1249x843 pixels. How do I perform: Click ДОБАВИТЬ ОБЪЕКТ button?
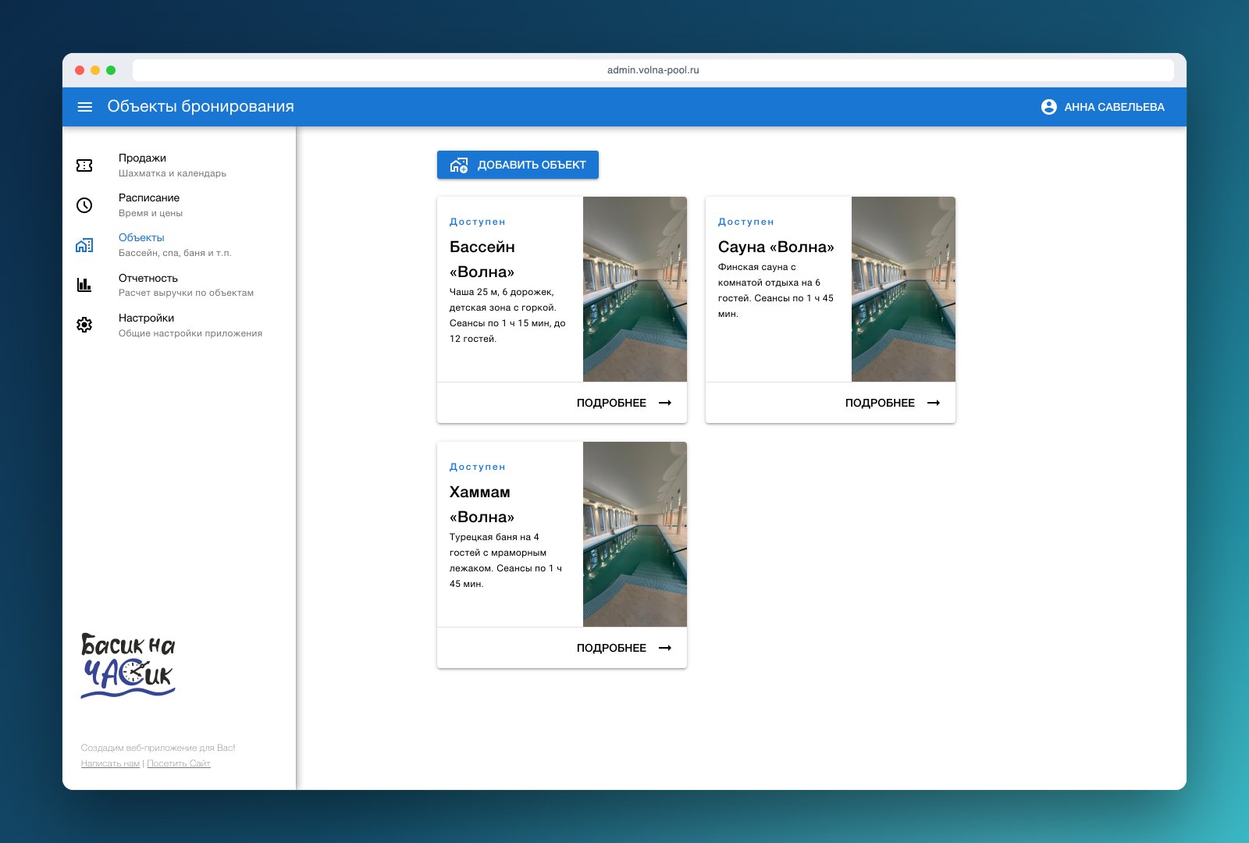click(x=518, y=165)
